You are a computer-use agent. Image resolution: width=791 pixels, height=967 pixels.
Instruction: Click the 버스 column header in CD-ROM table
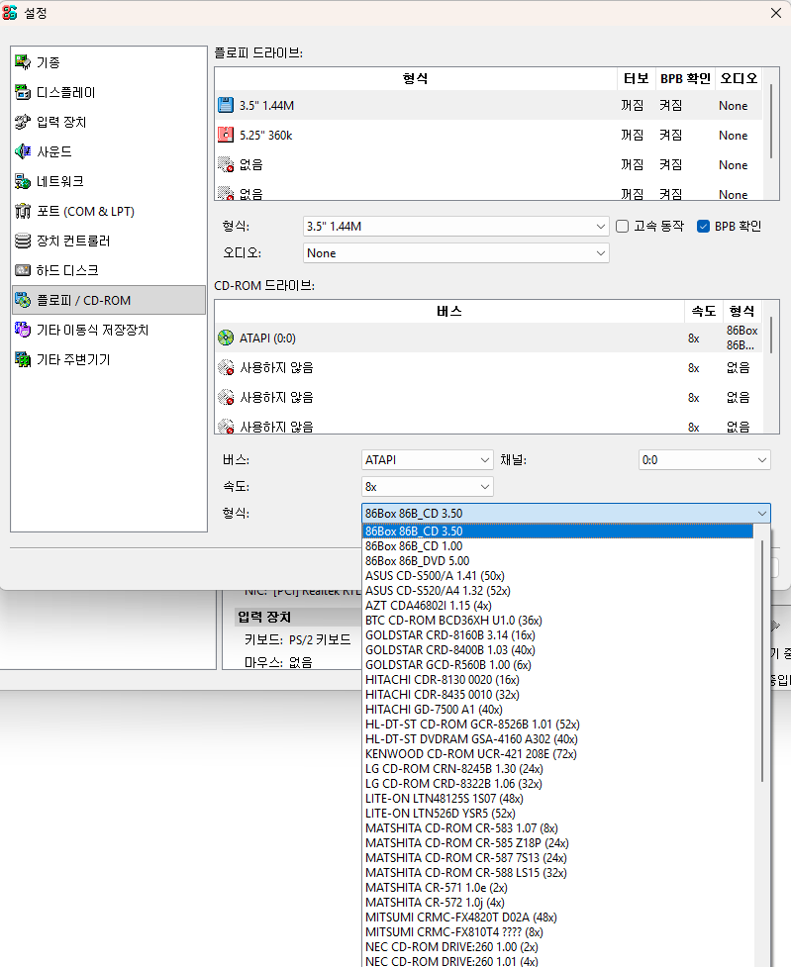[449, 311]
